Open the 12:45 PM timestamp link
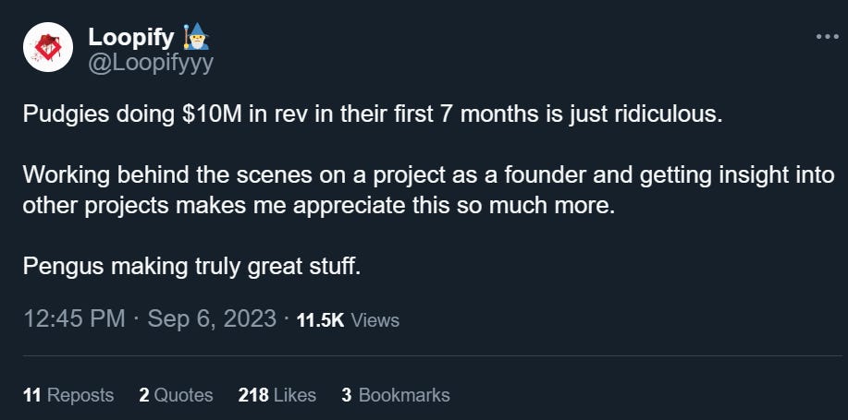This screenshot has width=848, height=420. click(75, 318)
